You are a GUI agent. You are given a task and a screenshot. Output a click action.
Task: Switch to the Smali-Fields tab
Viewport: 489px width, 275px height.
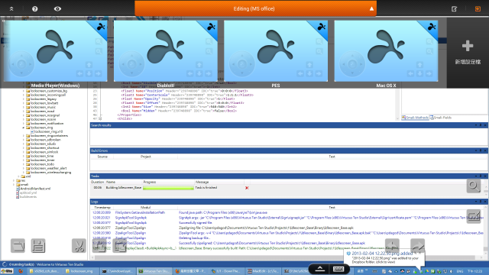[x=441, y=118]
